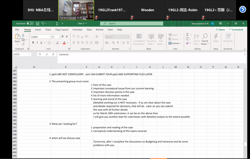Increase font size with the larger A icon
250x159 pixels.
click(63, 37)
